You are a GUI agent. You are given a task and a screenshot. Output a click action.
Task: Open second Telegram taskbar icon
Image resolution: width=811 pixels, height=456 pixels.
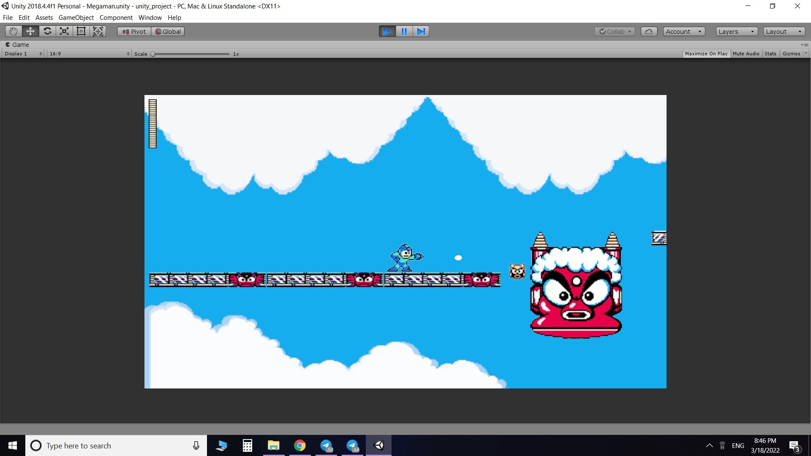[x=352, y=445]
